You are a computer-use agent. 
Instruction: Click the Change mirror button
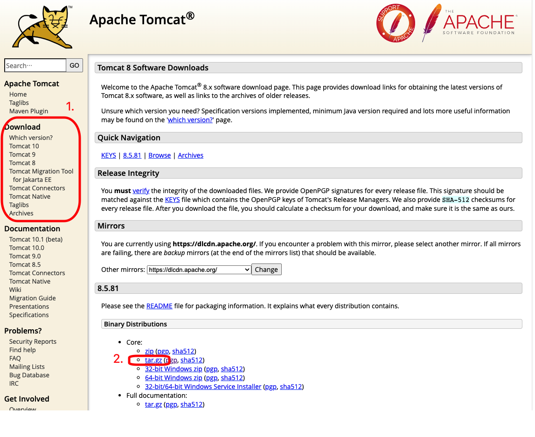[x=266, y=270]
